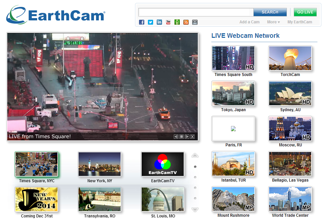Advance to next slide in player
This screenshot has width=325, height=223.
tap(187, 136)
